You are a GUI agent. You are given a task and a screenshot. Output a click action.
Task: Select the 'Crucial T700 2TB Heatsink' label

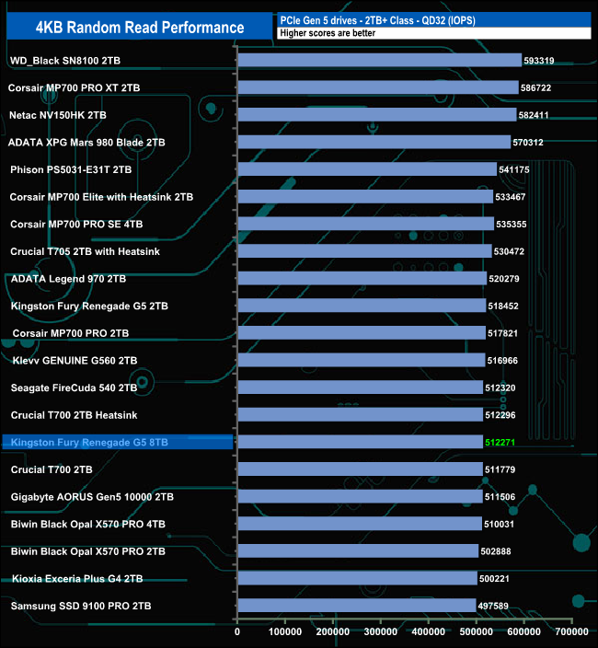pyautogui.click(x=74, y=415)
